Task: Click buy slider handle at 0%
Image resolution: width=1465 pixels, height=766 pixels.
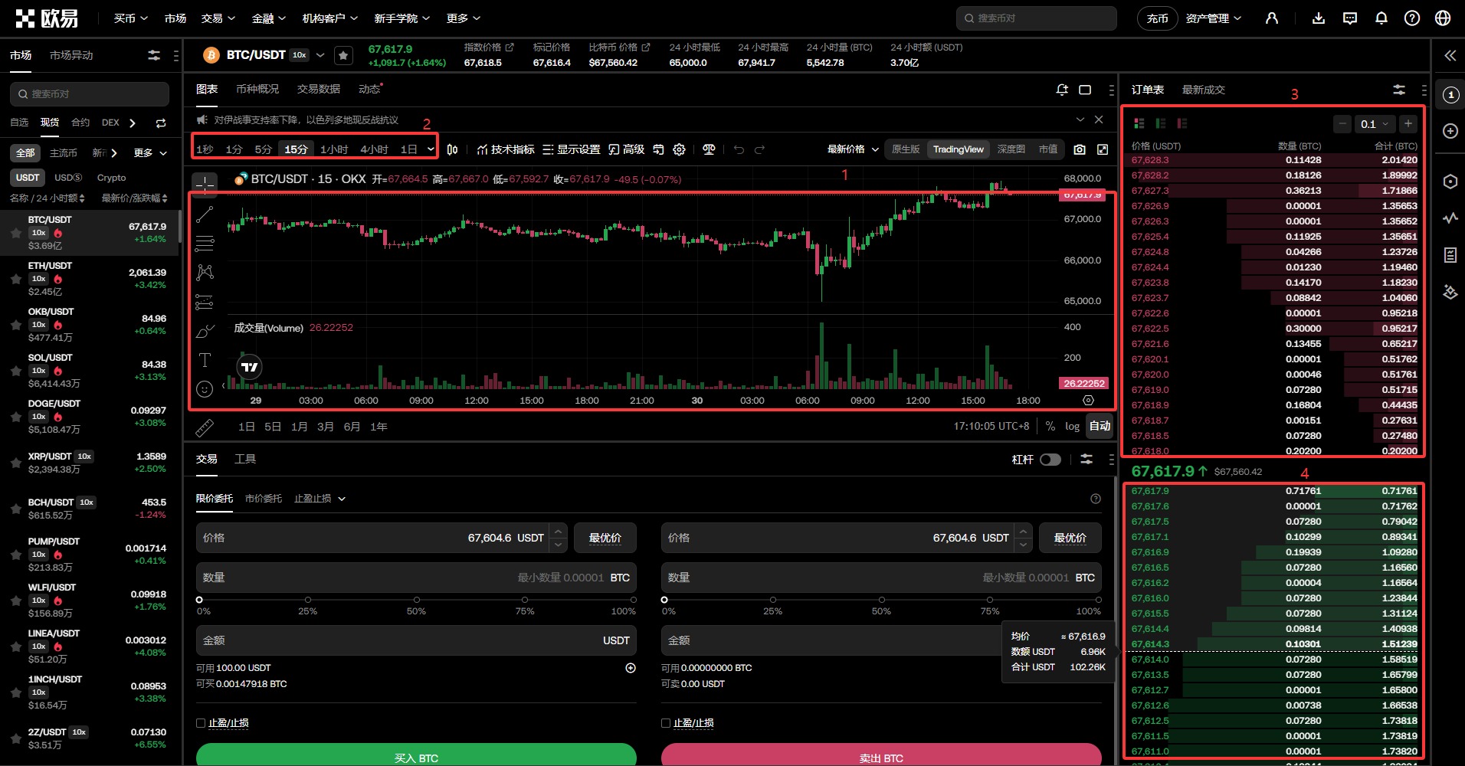Action: 199,600
